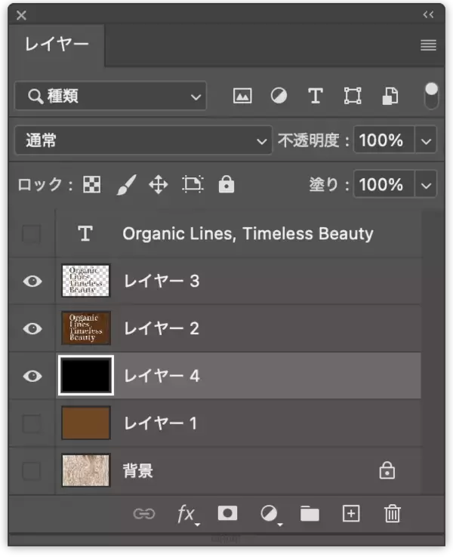Viewport: 453px width, 557px height.
Task: Select the レイヤー 3 layer name
Action: click(162, 281)
